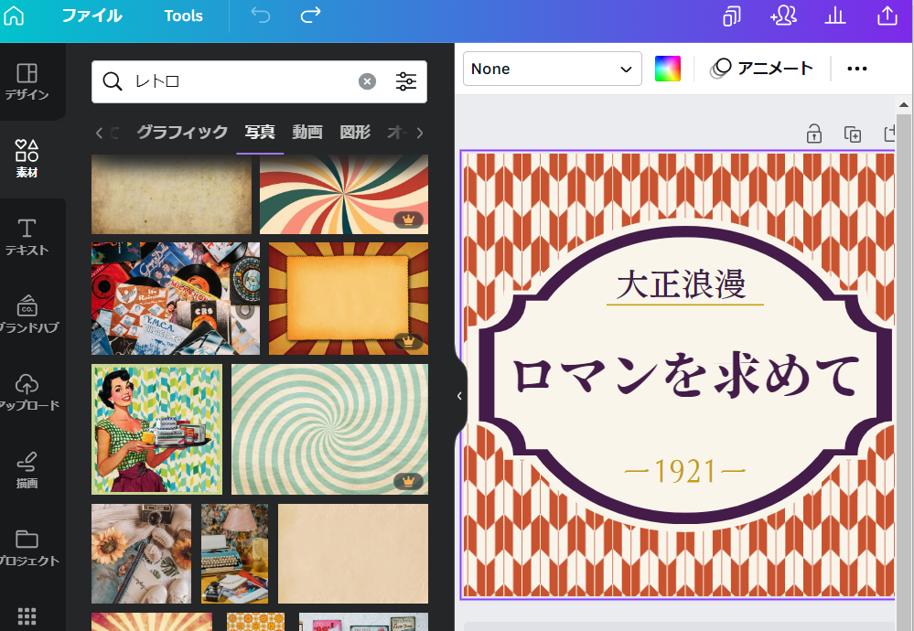Invite collaborators with the add people icon

click(x=783, y=16)
